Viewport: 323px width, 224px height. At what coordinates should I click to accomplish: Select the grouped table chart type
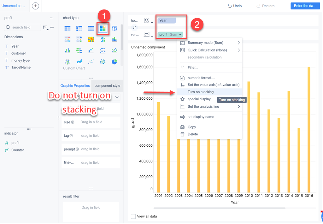pos(68,28)
